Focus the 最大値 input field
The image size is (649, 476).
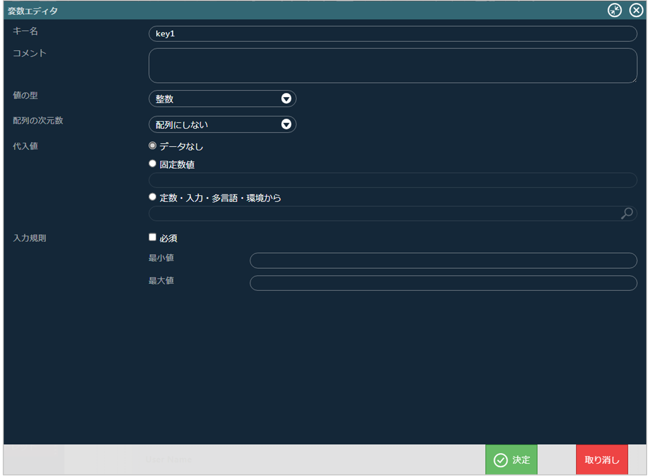tap(443, 283)
